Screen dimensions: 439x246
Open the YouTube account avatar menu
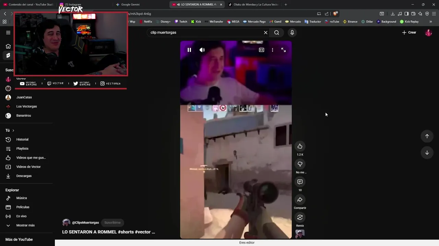click(428, 32)
